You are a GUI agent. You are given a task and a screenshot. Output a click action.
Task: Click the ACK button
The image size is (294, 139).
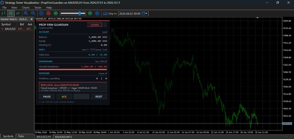click(x=64, y=96)
